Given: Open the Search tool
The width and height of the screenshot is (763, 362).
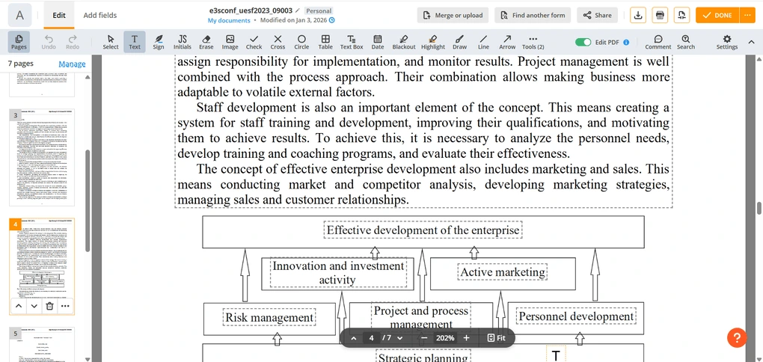Looking at the screenshot, I should point(686,42).
